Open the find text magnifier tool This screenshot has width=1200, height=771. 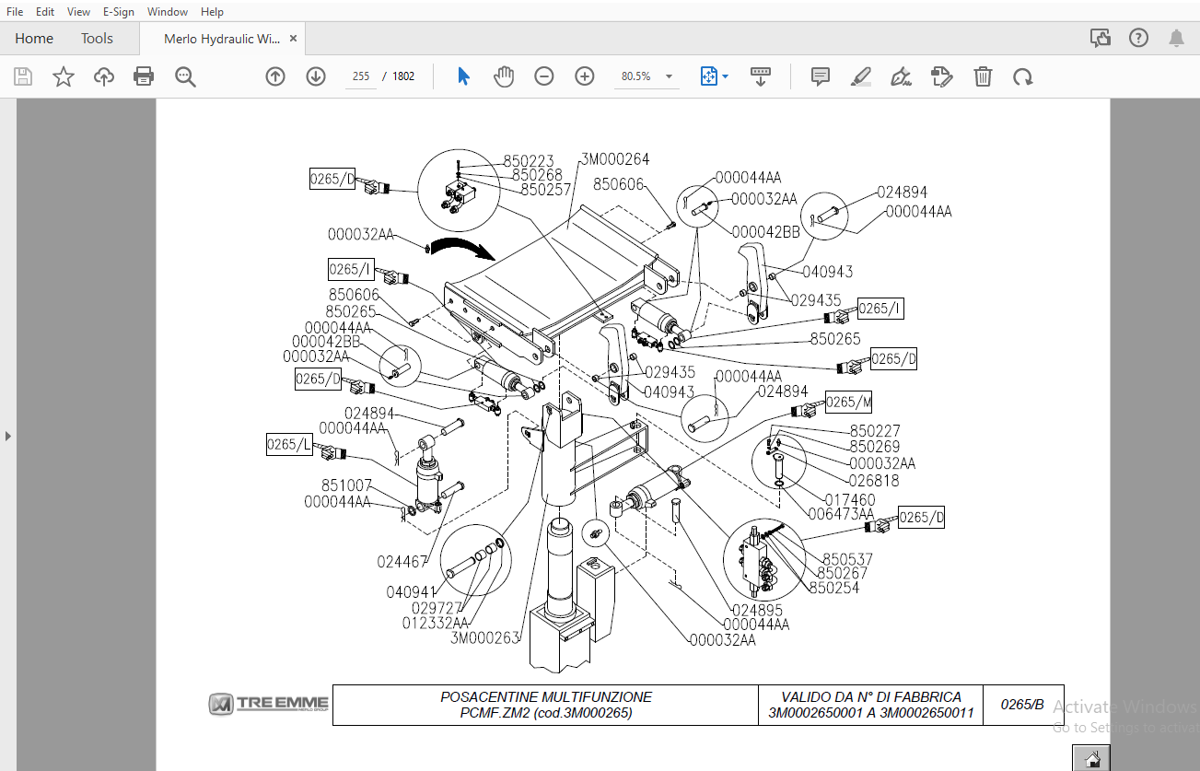(x=186, y=76)
